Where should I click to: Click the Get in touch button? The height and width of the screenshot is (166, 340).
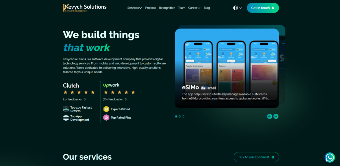click(263, 8)
